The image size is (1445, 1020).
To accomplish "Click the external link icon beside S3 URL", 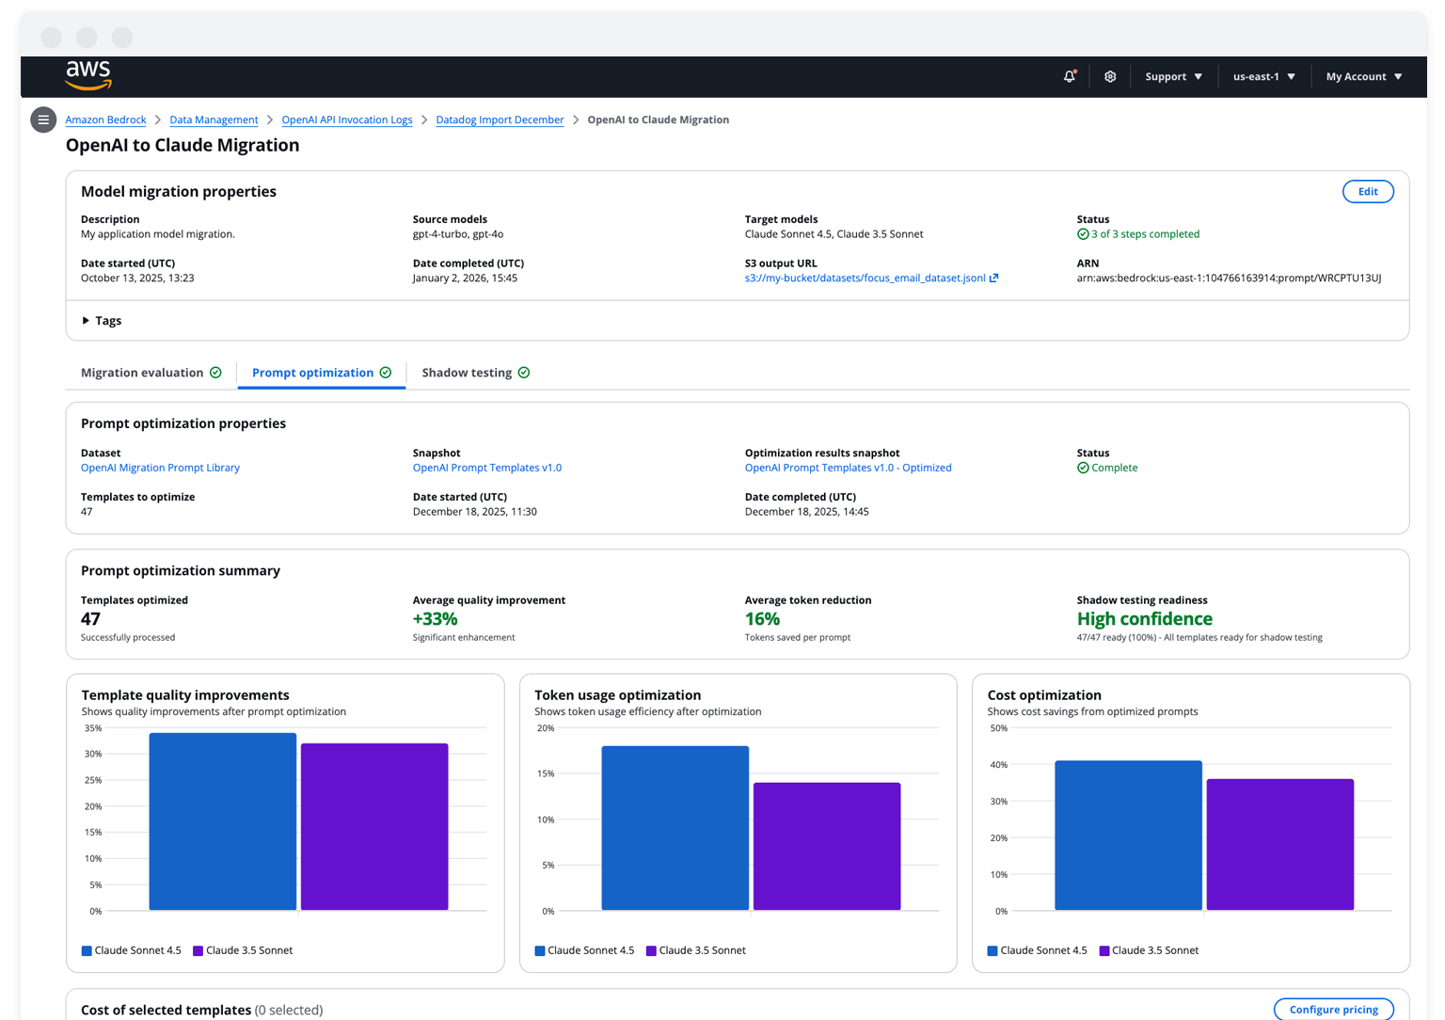I will [x=994, y=278].
